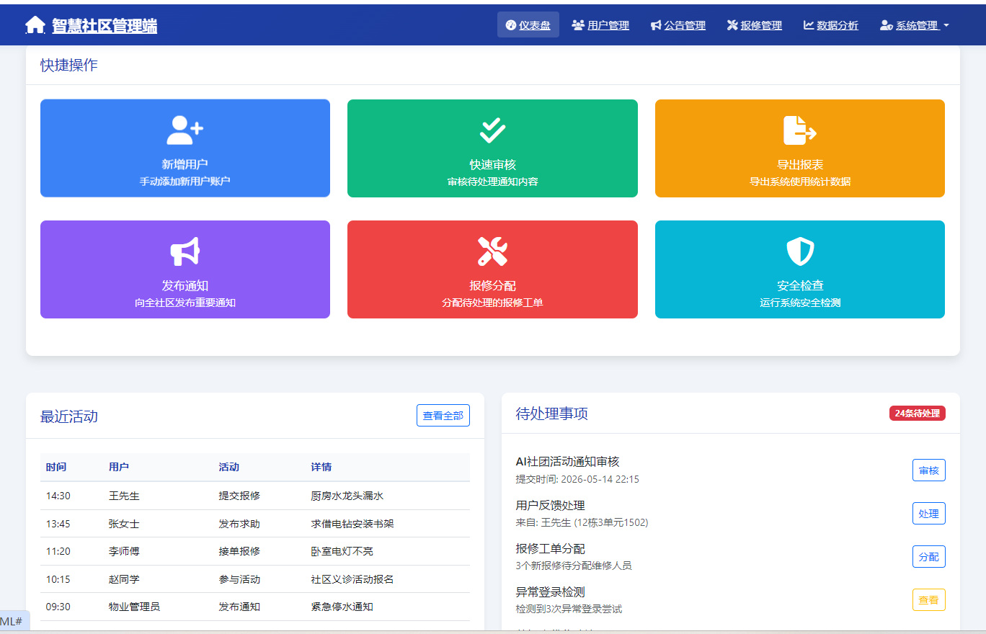
Task: Click the shield icon on 安全检查 card
Action: (x=799, y=249)
